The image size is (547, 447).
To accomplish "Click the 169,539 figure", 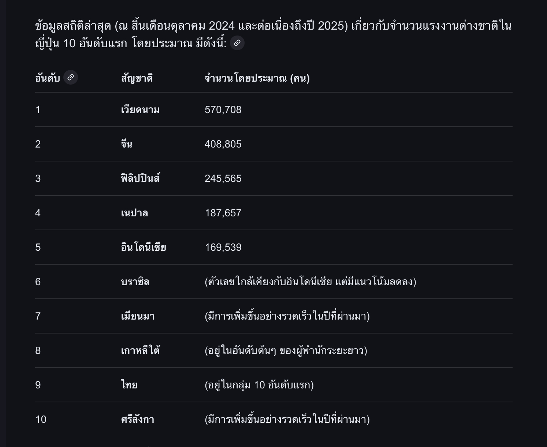I will tap(223, 247).
